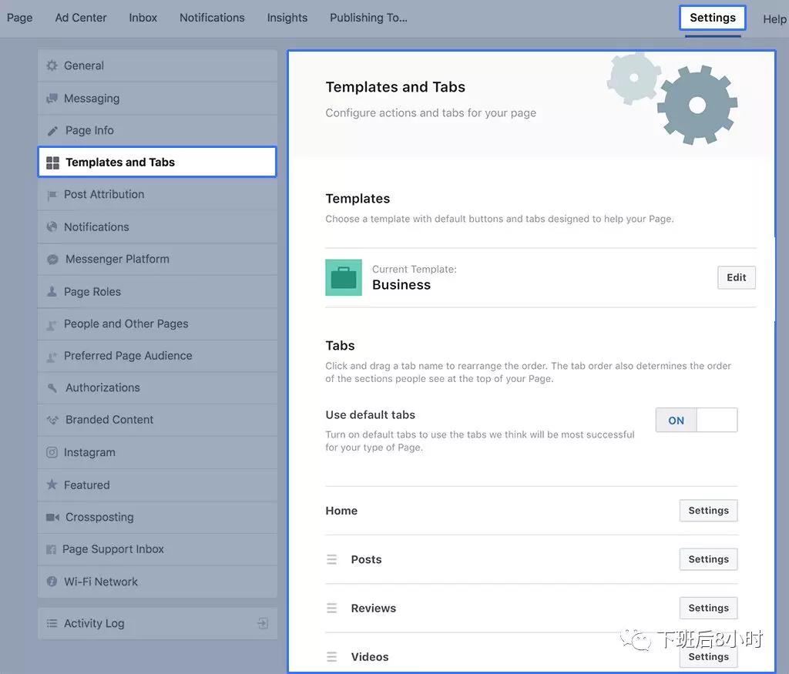Click the pencil icon next to Page Info
This screenshot has height=674, width=789.
pos(52,131)
